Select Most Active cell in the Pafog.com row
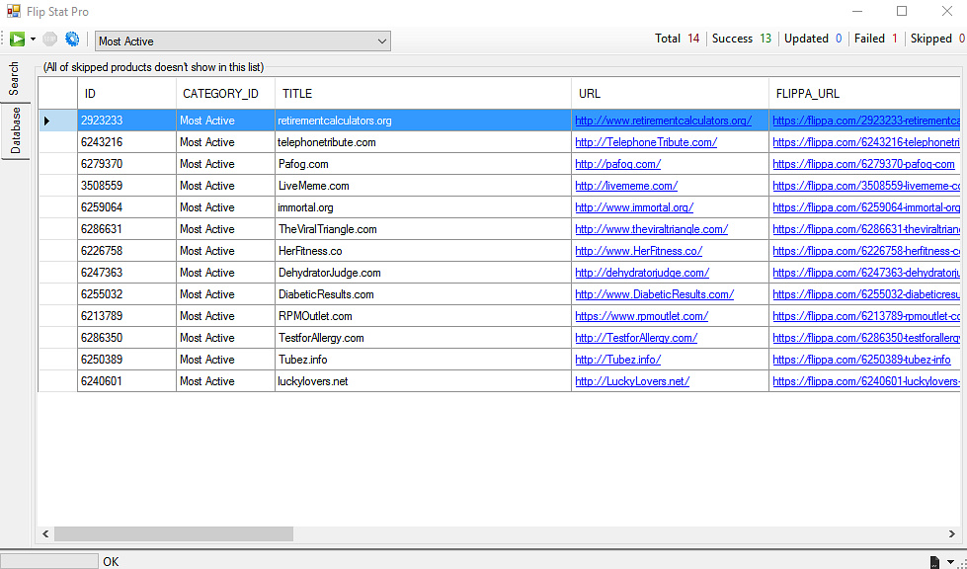Screen dimensions: 967x569 (226, 164)
